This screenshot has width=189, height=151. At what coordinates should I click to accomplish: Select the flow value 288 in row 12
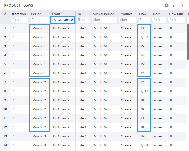143,127
